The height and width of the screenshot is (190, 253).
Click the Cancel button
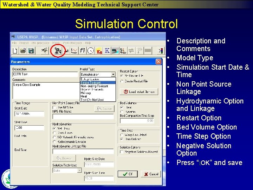[151, 174]
